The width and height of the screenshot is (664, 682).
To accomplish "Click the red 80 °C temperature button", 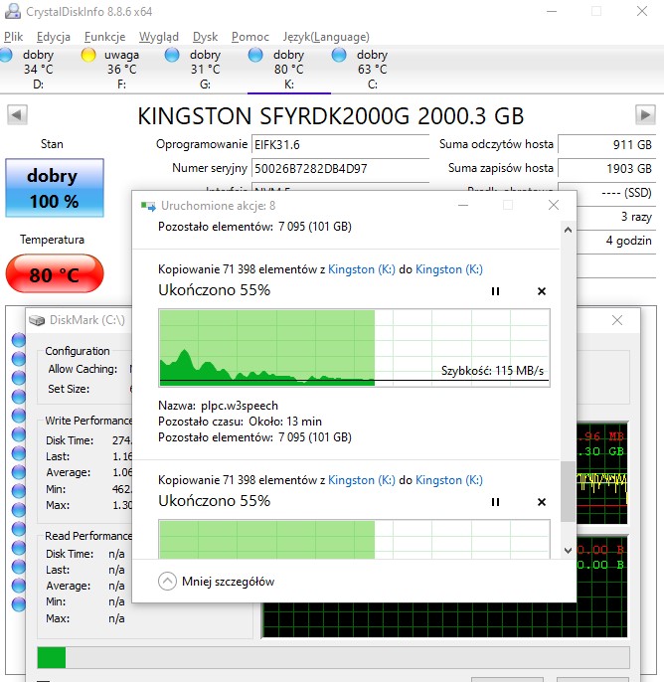I will pos(53,275).
